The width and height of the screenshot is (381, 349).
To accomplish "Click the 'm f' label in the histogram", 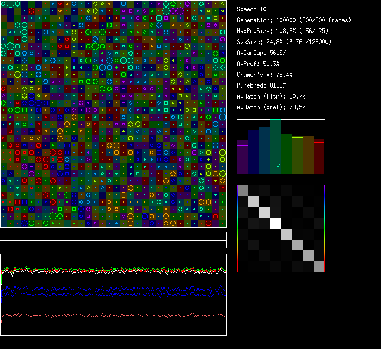I will click(x=275, y=167).
